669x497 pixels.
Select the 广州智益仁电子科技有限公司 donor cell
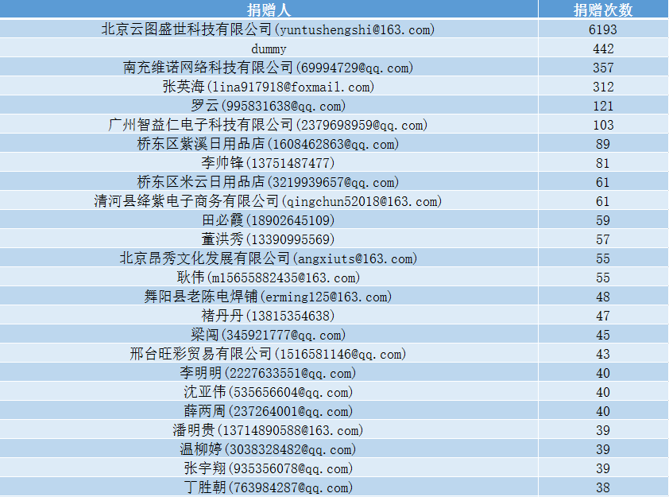pos(269,125)
